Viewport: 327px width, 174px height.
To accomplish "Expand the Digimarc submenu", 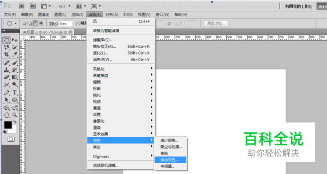I will [121, 156].
